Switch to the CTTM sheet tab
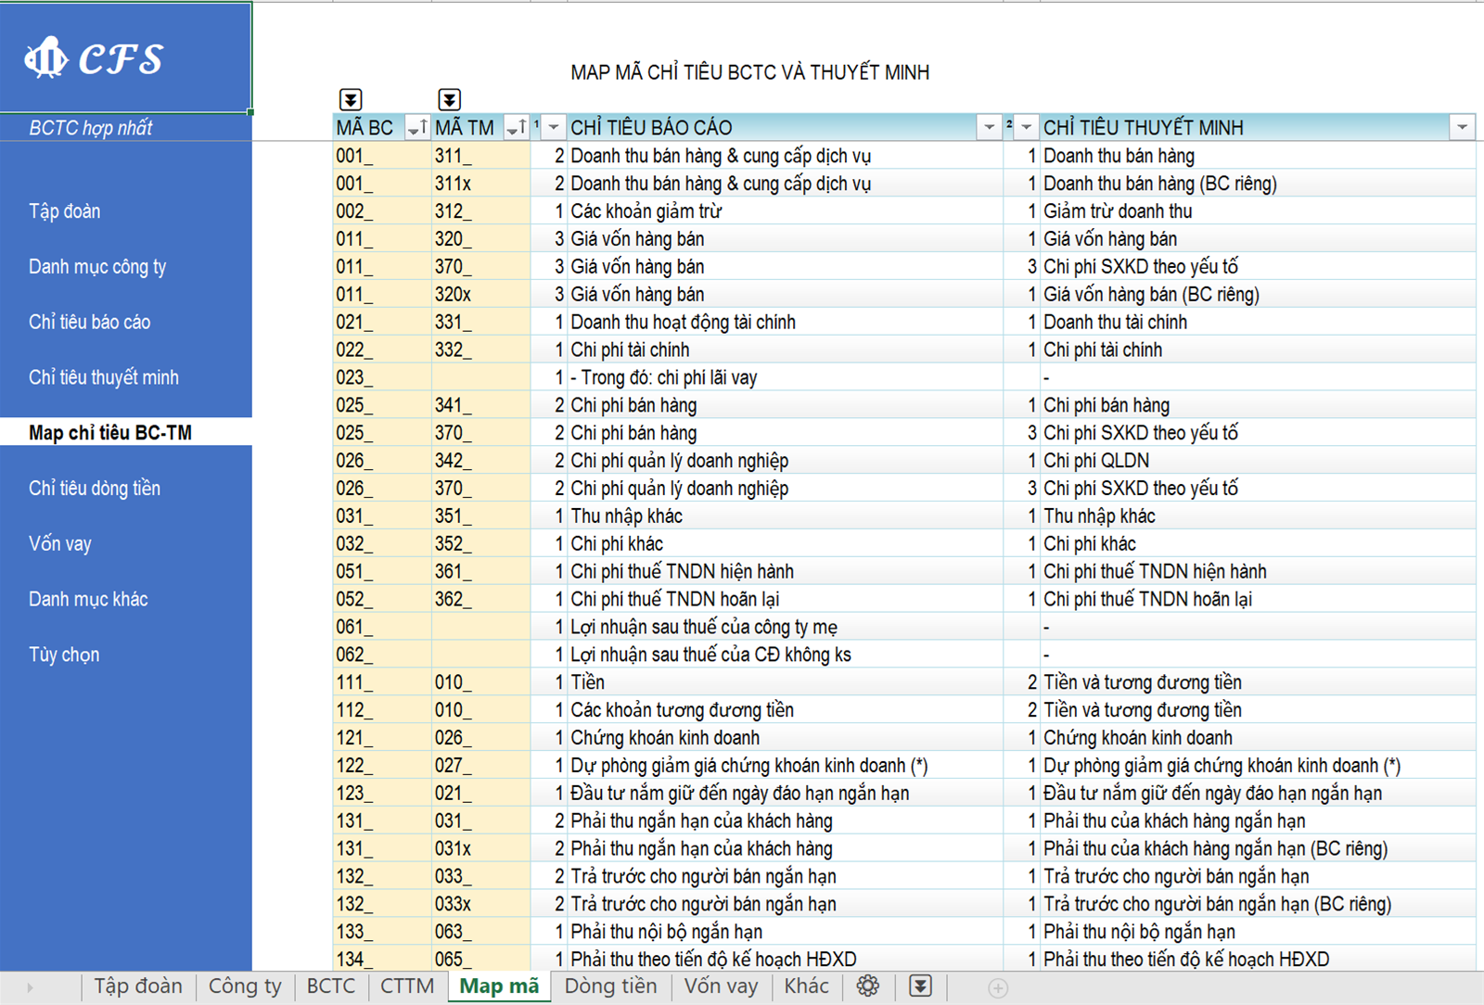1484x1005 pixels. click(x=406, y=986)
